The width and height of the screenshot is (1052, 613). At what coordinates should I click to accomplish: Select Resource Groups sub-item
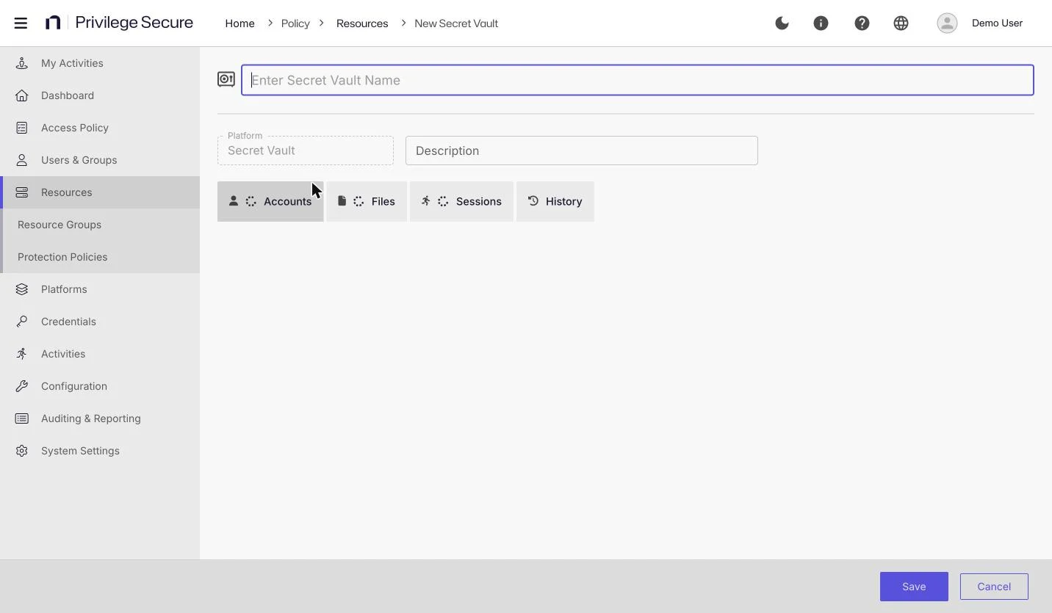pyautogui.click(x=100, y=225)
